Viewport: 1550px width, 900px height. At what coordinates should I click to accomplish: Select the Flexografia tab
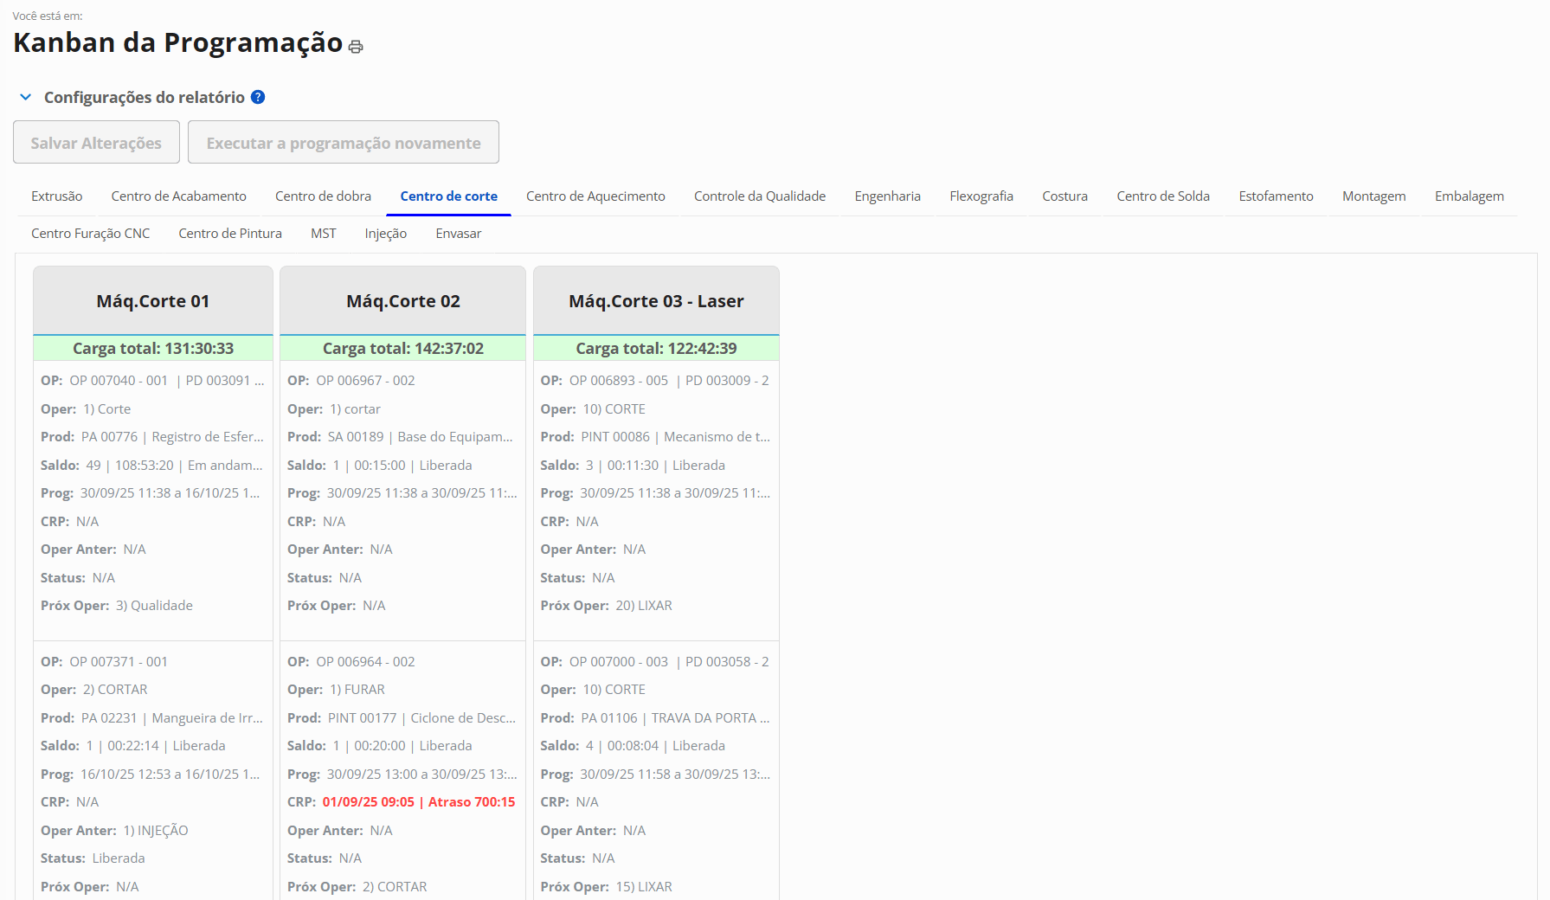[981, 196]
